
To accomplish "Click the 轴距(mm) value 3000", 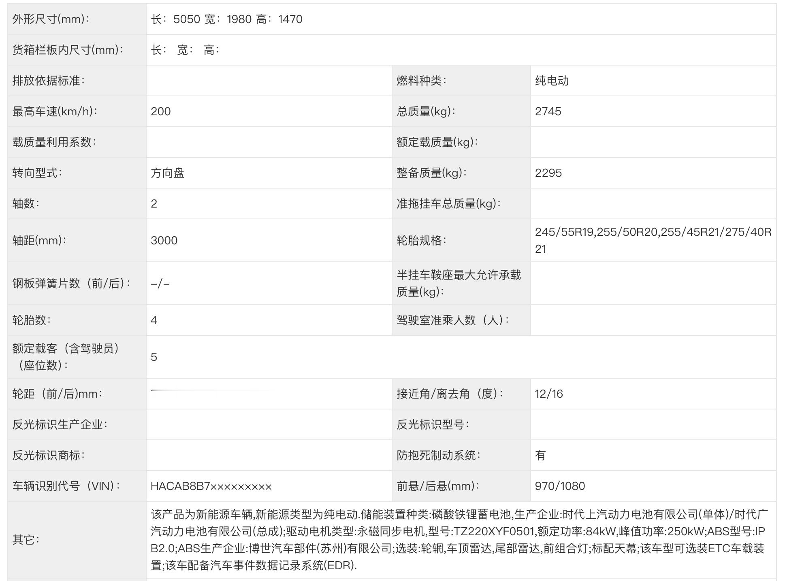I will point(164,240).
